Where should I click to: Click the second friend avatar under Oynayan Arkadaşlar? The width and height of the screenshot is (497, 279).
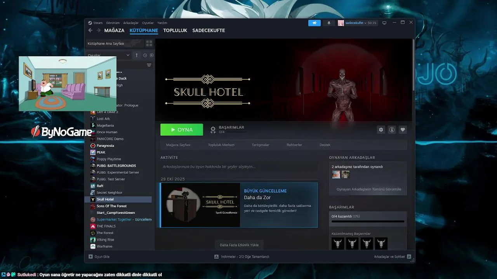[346, 174]
